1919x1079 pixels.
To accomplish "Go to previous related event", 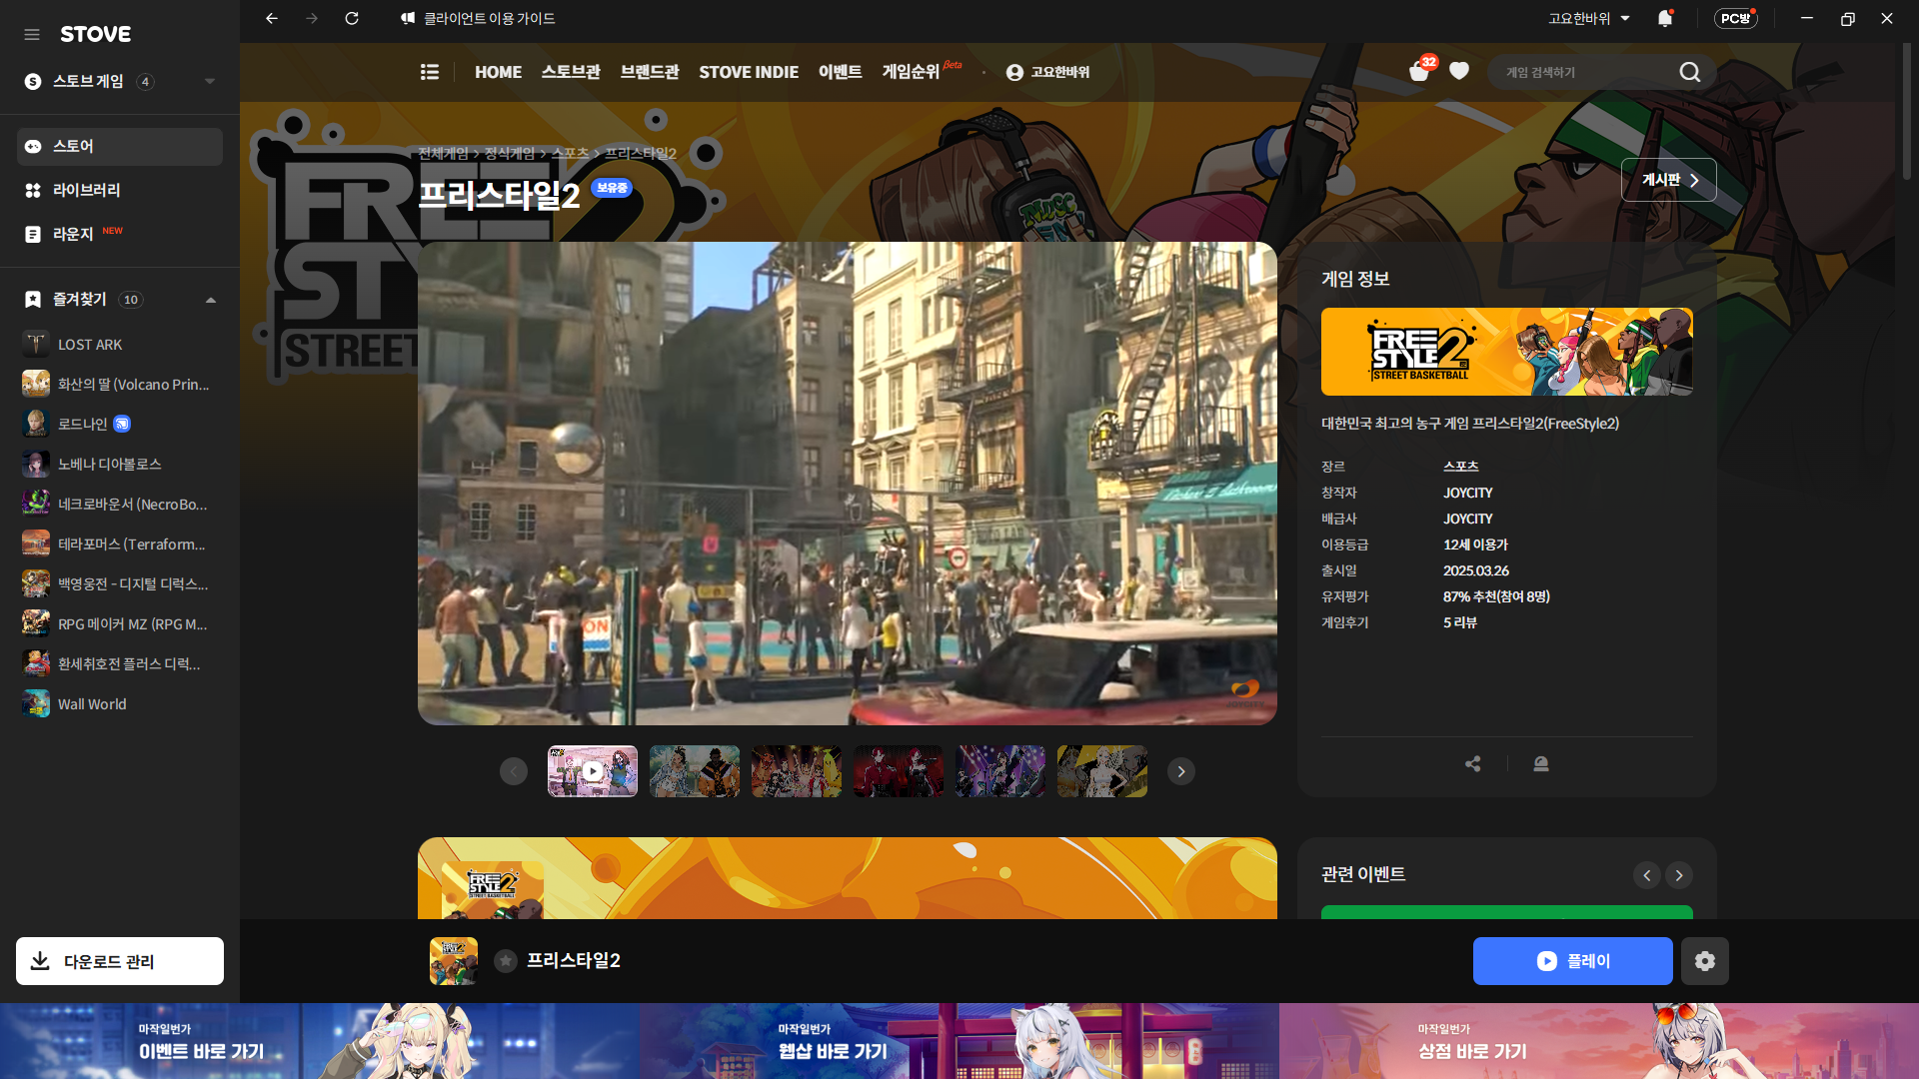I will coord(1647,875).
